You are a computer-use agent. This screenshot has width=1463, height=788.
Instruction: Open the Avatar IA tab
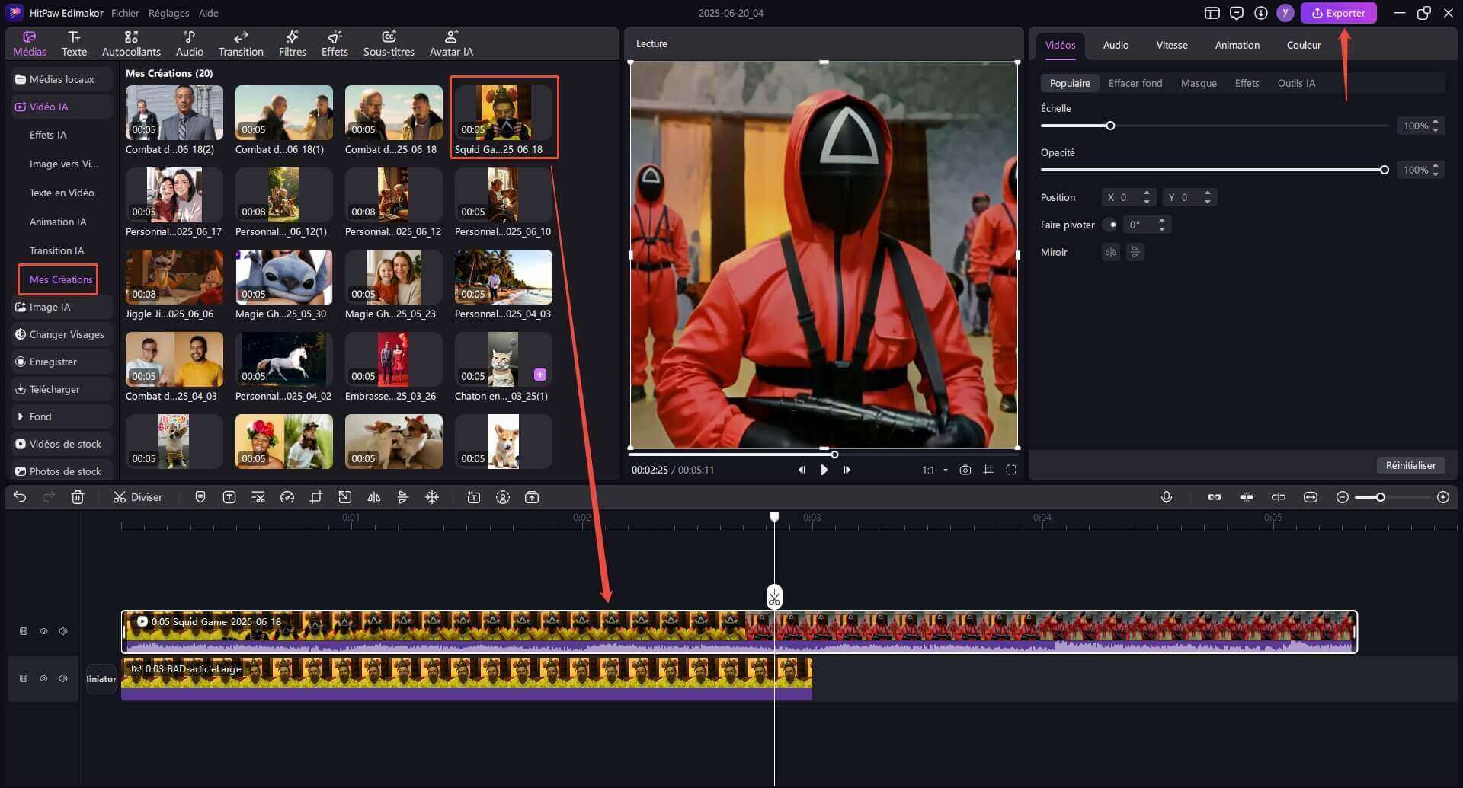click(x=451, y=44)
